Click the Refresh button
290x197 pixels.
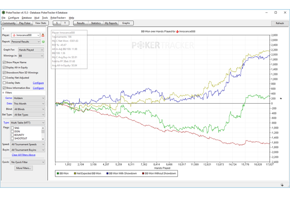point(280,23)
